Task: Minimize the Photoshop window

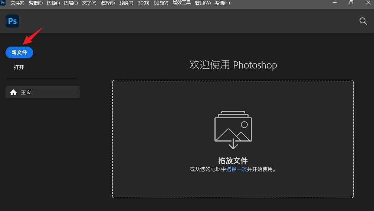Action: [x=335, y=3]
